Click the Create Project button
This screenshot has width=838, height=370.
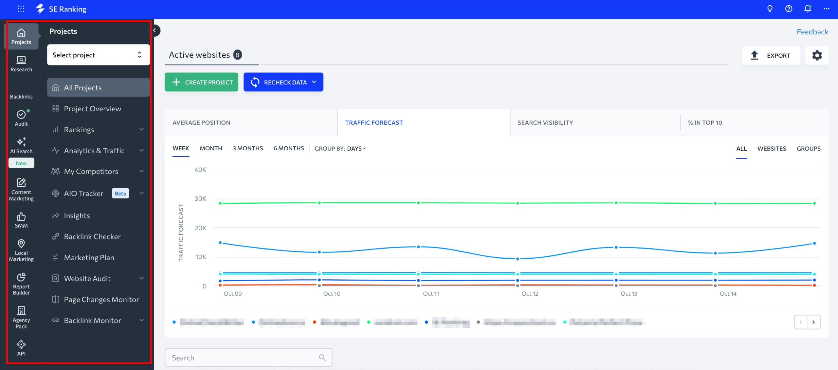click(201, 82)
